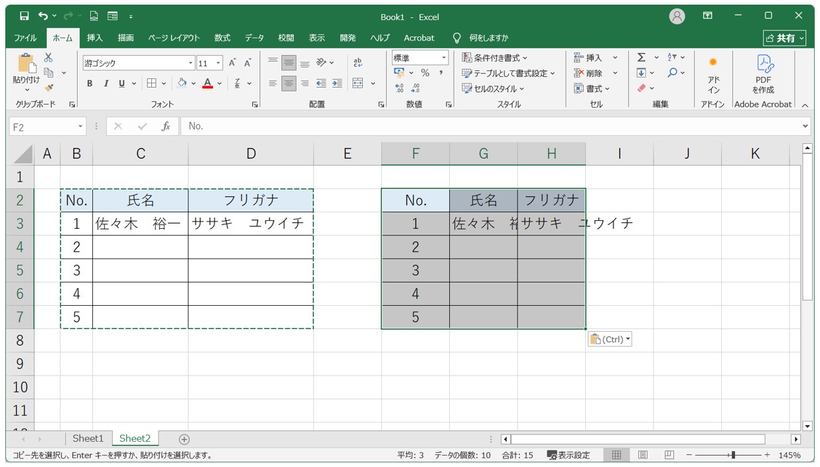
Task: Click the Sort and Filter A-Z icon
Action: [672, 58]
